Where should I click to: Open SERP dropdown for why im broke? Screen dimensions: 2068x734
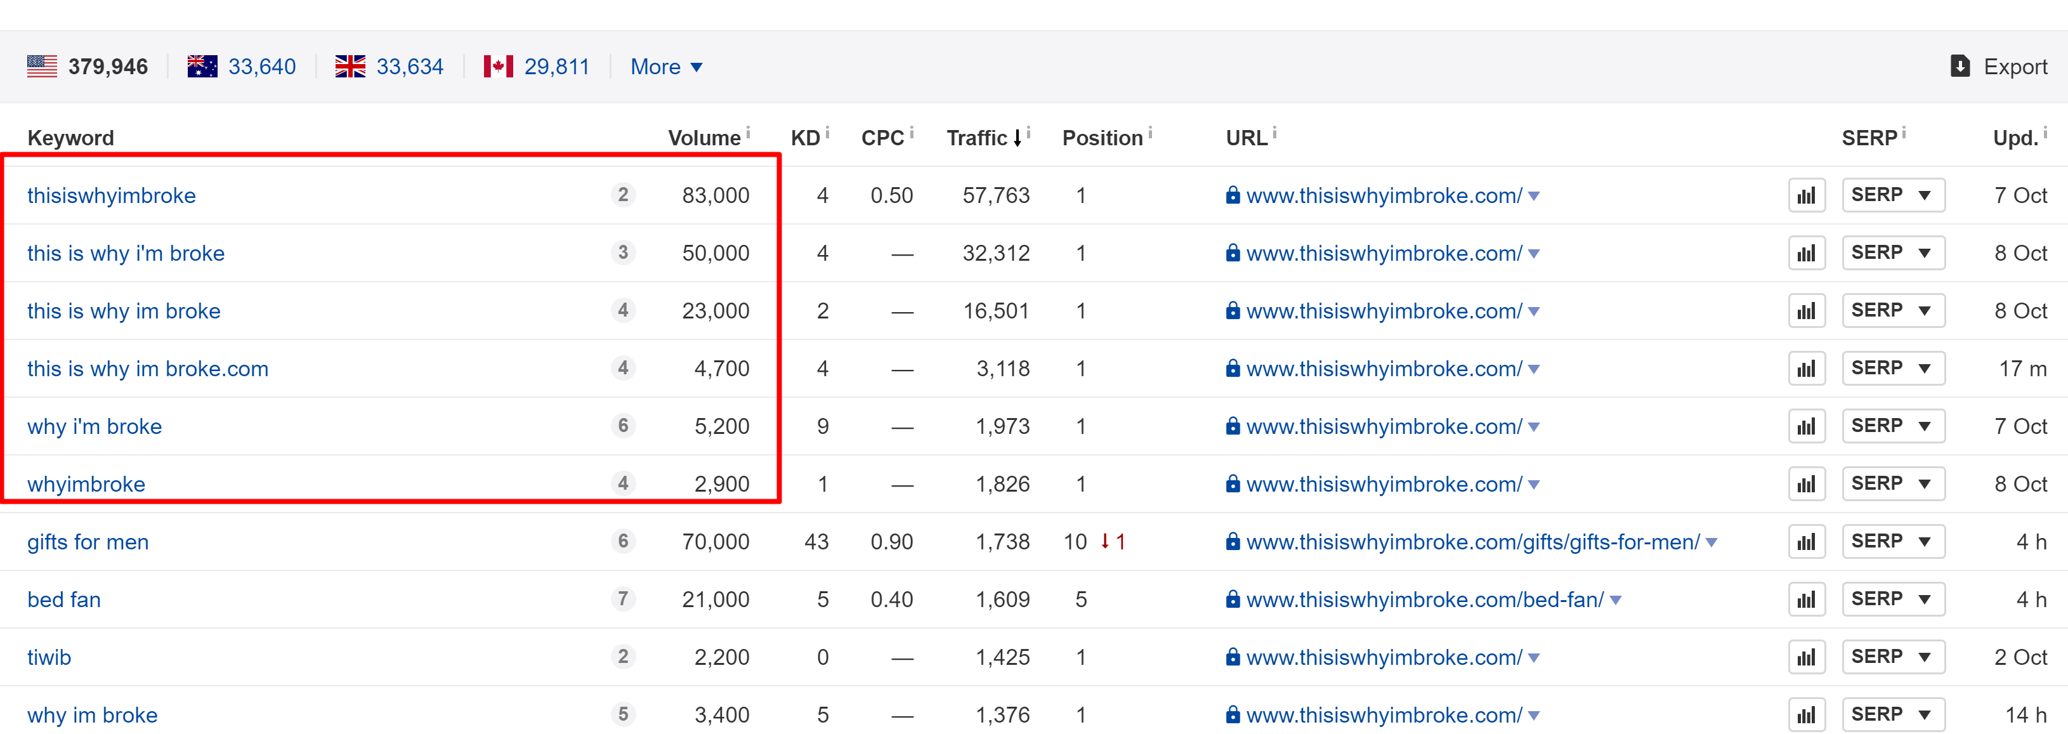point(1892,715)
